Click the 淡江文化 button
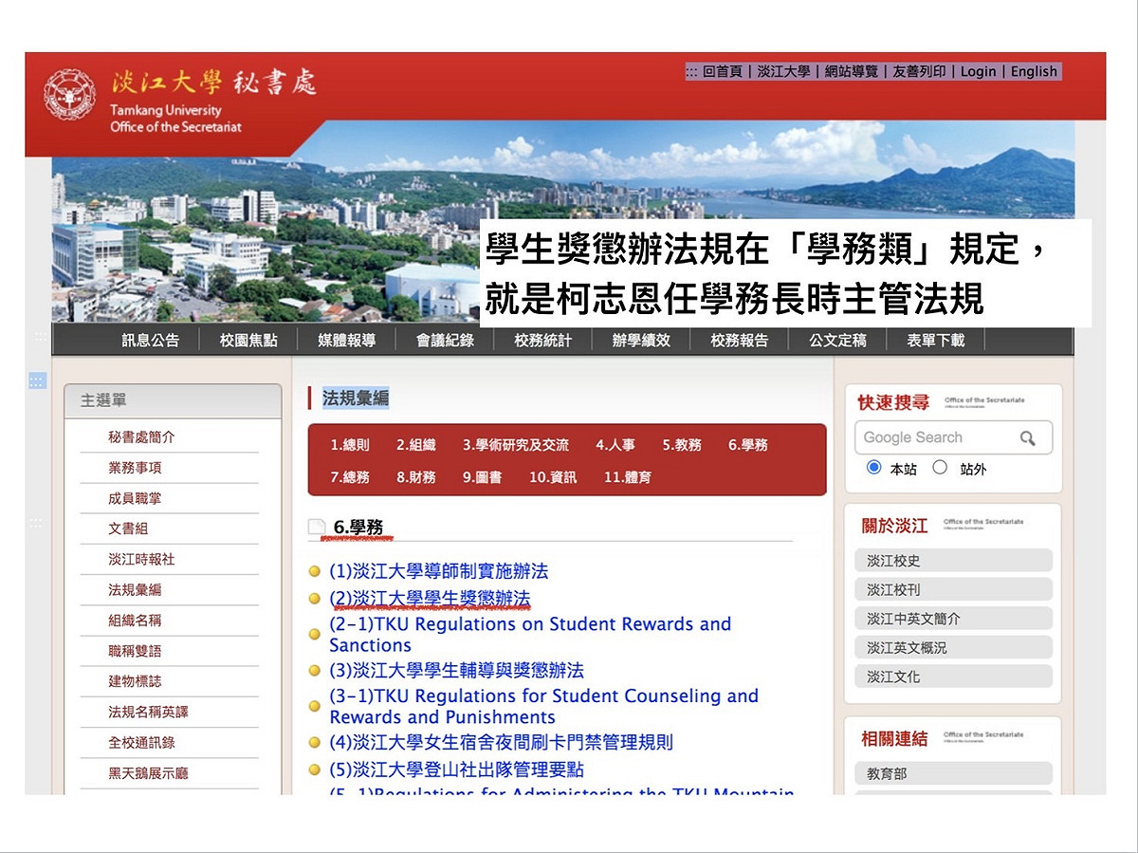 [953, 677]
